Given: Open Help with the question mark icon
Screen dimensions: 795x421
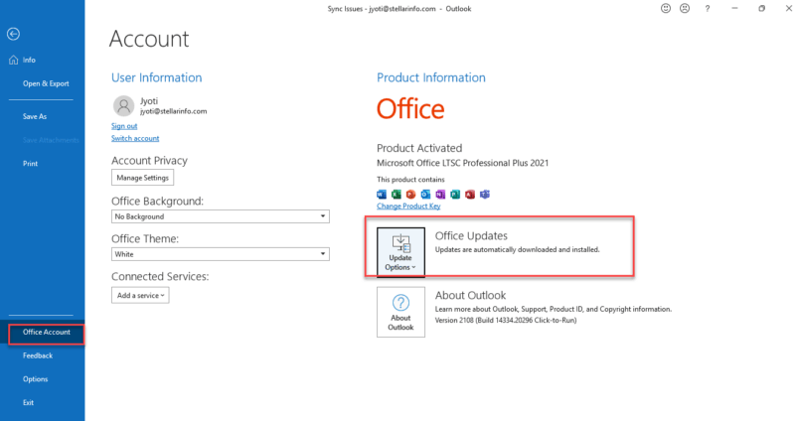Looking at the screenshot, I should point(708,8).
